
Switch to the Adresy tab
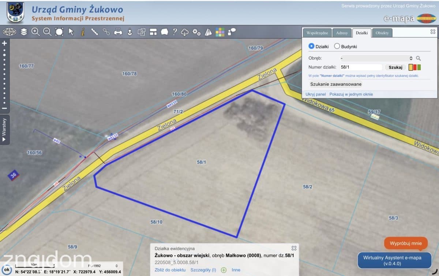click(x=342, y=33)
